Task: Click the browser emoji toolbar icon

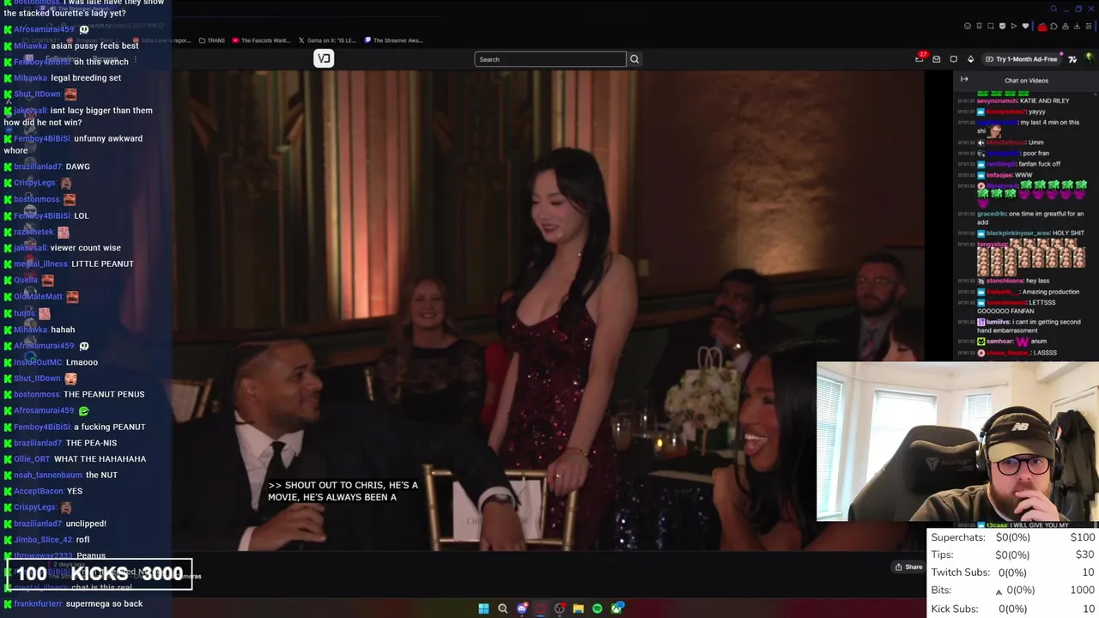Action: (968, 26)
